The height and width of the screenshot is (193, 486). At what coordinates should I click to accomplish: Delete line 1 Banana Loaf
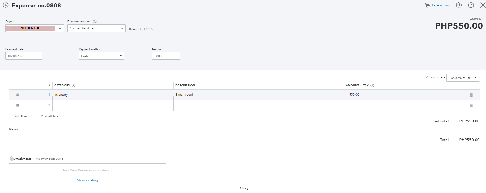(471, 95)
